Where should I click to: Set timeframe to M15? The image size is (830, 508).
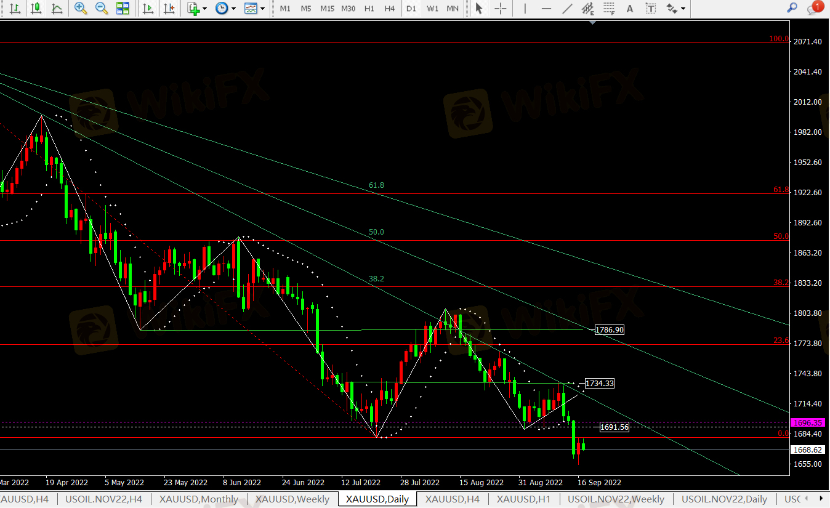click(x=327, y=9)
